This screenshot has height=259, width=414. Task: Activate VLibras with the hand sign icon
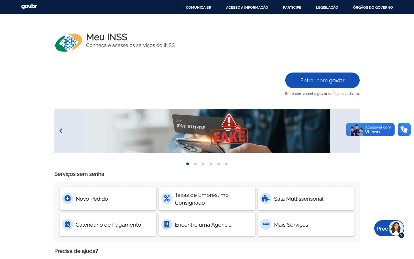click(404, 129)
